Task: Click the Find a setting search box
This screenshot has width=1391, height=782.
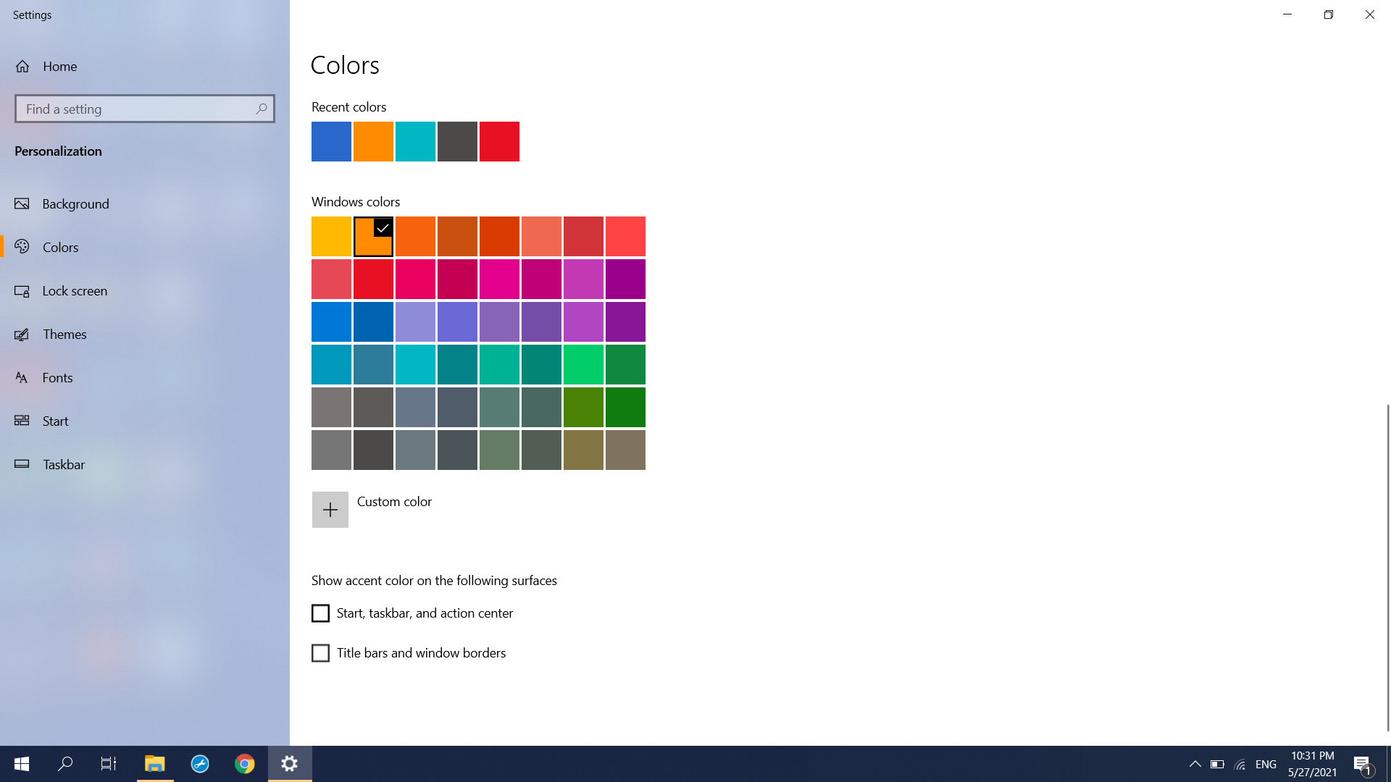Action: (x=145, y=109)
